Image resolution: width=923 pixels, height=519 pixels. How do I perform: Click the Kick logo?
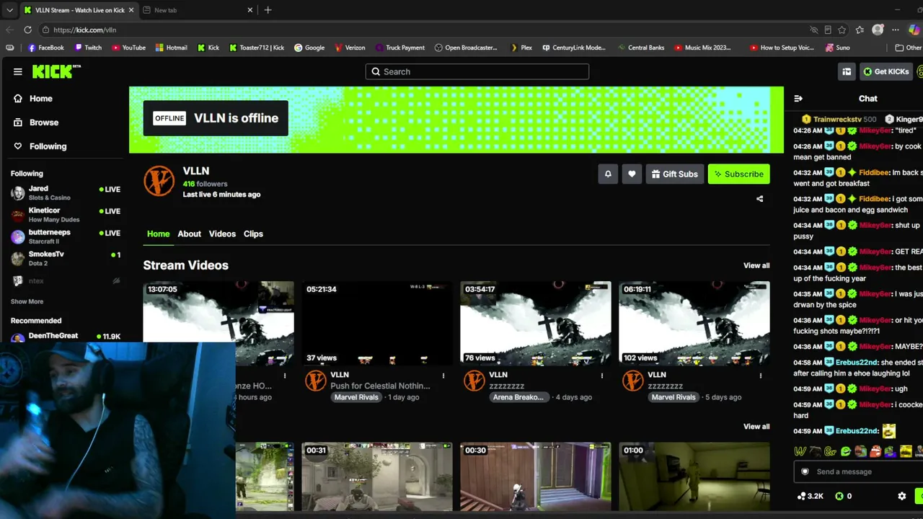(x=56, y=71)
